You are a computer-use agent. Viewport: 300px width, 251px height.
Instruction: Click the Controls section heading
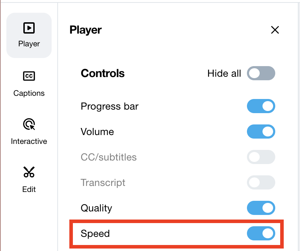point(103,73)
